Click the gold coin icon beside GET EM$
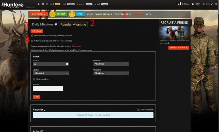219x132 pixels. (x=53, y=14)
